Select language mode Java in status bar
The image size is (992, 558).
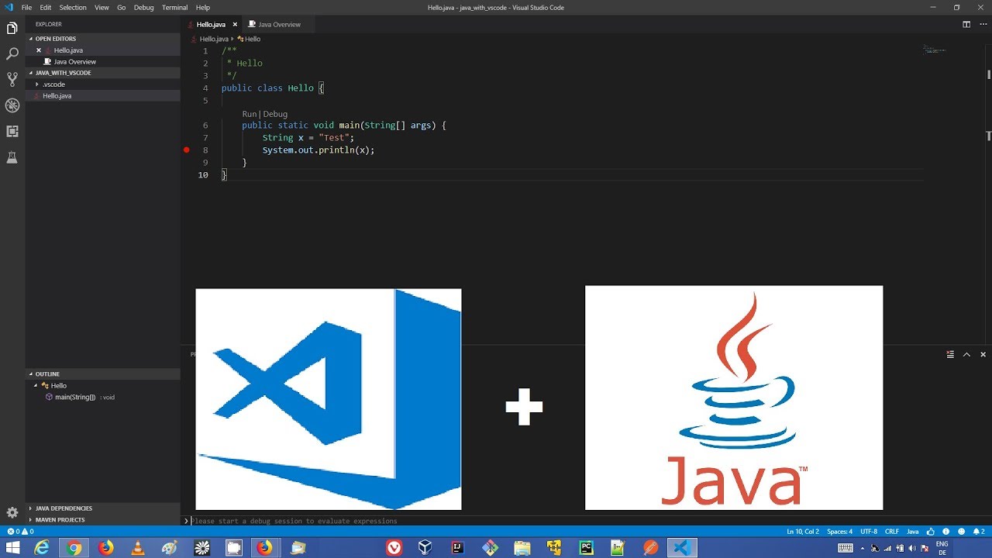coord(913,532)
